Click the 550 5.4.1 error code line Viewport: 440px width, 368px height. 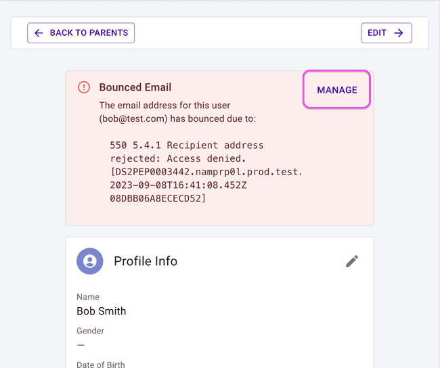(x=186, y=145)
